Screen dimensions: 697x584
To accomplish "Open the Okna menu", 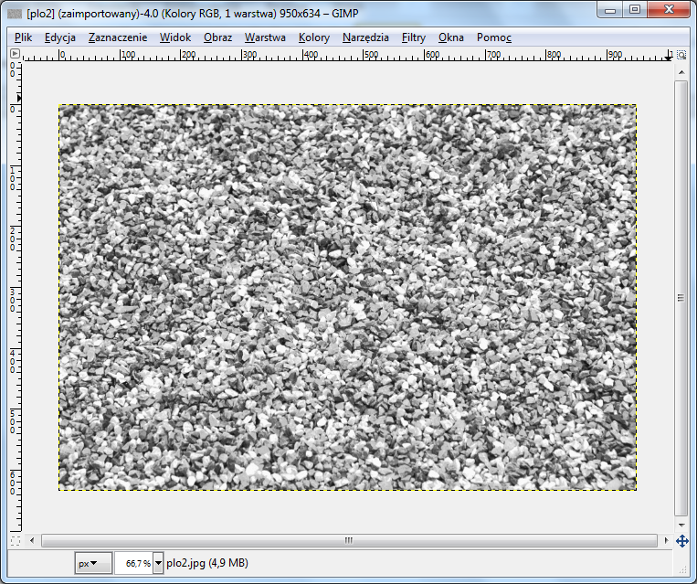I will pos(450,37).
